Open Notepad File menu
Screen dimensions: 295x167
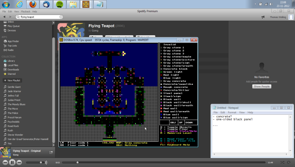[x=216, y=112]
